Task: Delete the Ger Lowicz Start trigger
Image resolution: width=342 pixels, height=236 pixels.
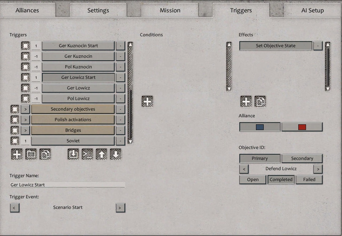Action: (120, 77)
